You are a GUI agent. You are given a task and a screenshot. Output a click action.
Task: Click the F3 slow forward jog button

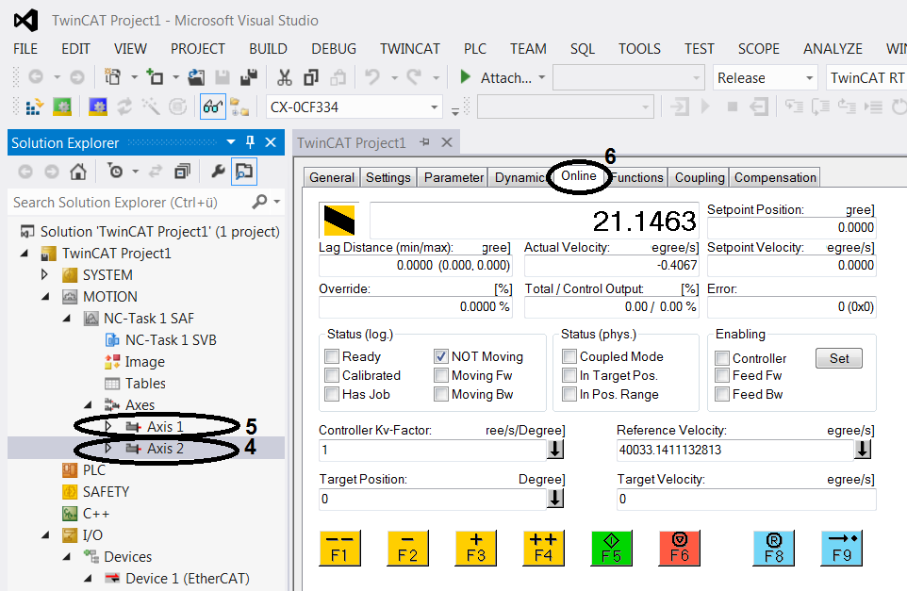475,548
